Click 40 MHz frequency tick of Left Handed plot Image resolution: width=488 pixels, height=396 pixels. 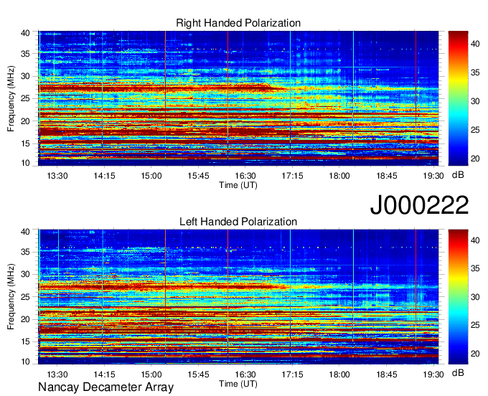point(25,232)
